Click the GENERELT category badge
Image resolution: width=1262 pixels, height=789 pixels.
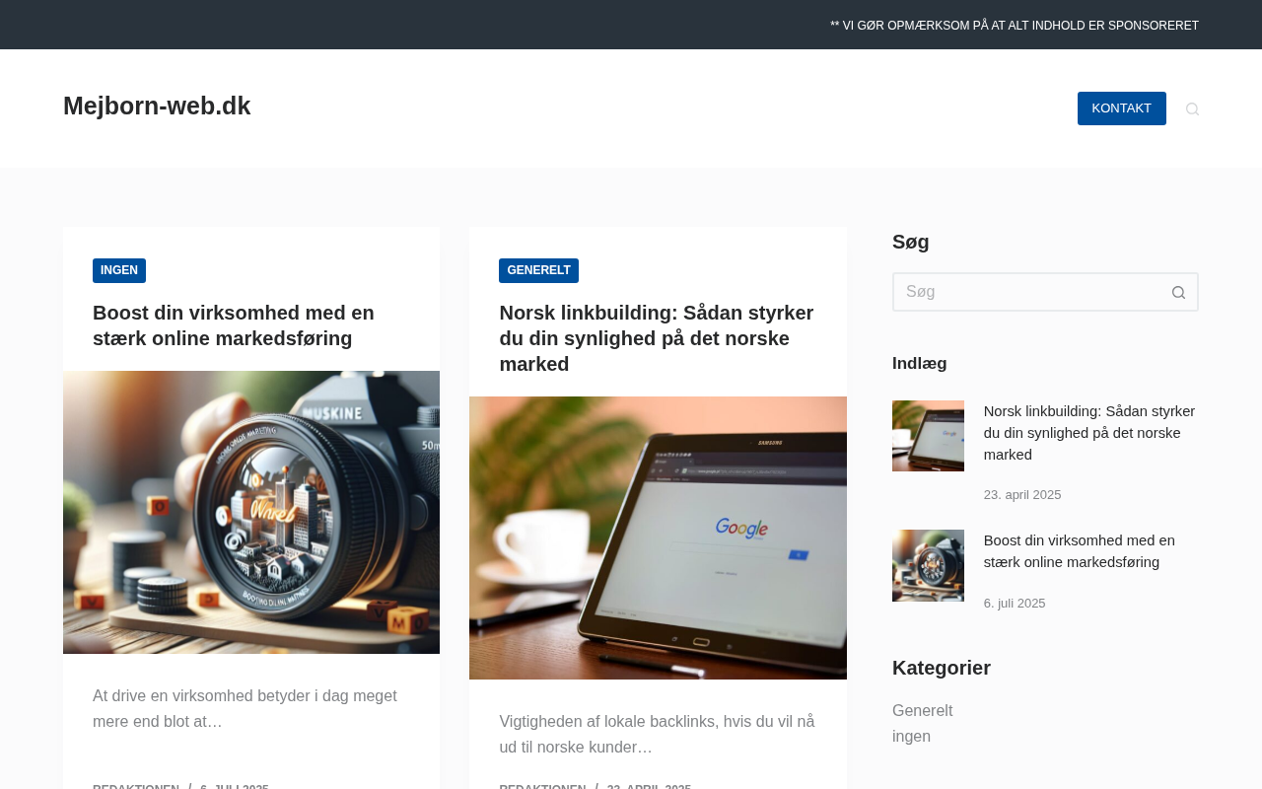(x=538, y=270)
